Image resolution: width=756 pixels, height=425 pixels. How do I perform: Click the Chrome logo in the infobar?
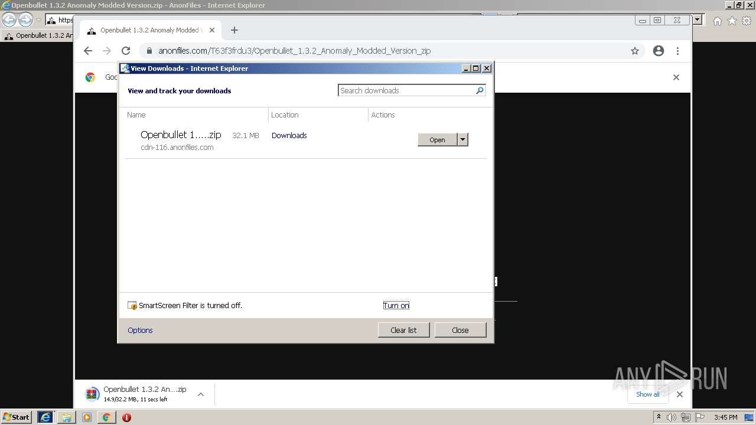(x=90, y=77)
